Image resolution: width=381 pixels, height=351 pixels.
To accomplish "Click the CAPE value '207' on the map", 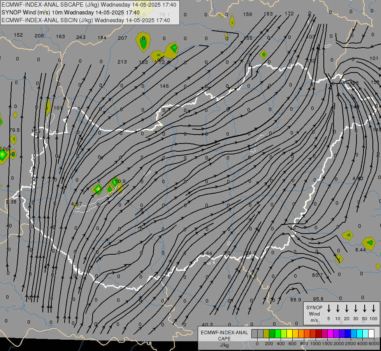I will (x=123, y=38).
